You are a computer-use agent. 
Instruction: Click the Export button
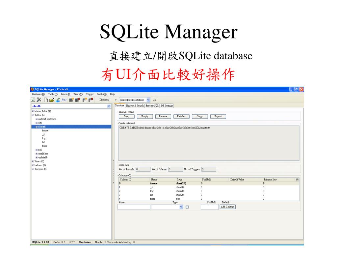pyautogui.click(x=218, y=117)
